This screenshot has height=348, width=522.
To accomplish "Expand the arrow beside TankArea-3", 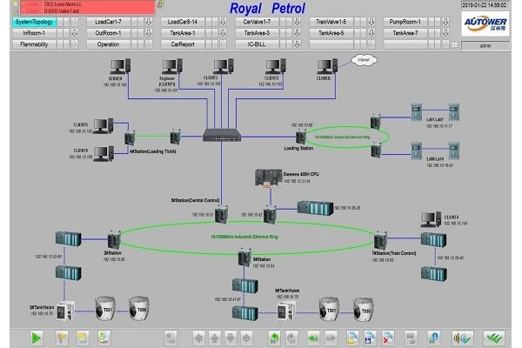I will tap(297, 33).
